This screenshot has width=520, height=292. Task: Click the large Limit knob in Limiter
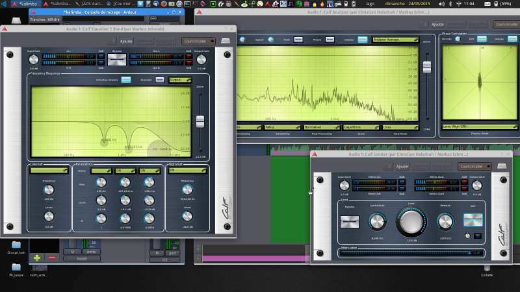point(411,222)
